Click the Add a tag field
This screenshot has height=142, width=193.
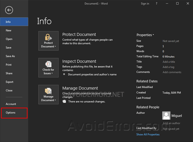pos(168,67)
